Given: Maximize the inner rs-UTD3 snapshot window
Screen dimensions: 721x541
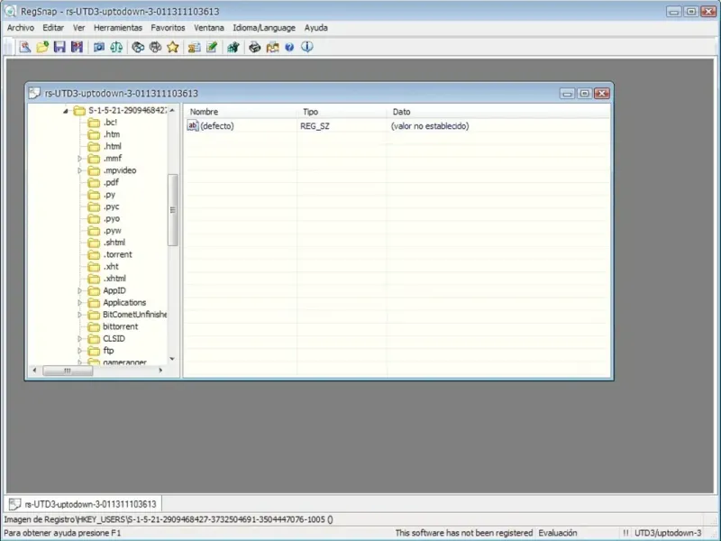Looking at the screenshot, I should point(584,94).
